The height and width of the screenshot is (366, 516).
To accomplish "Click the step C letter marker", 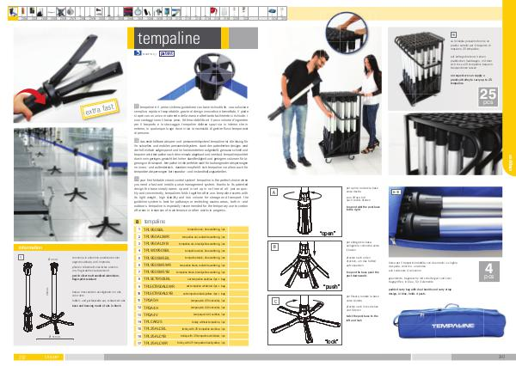I will click(x=275, y=302).
